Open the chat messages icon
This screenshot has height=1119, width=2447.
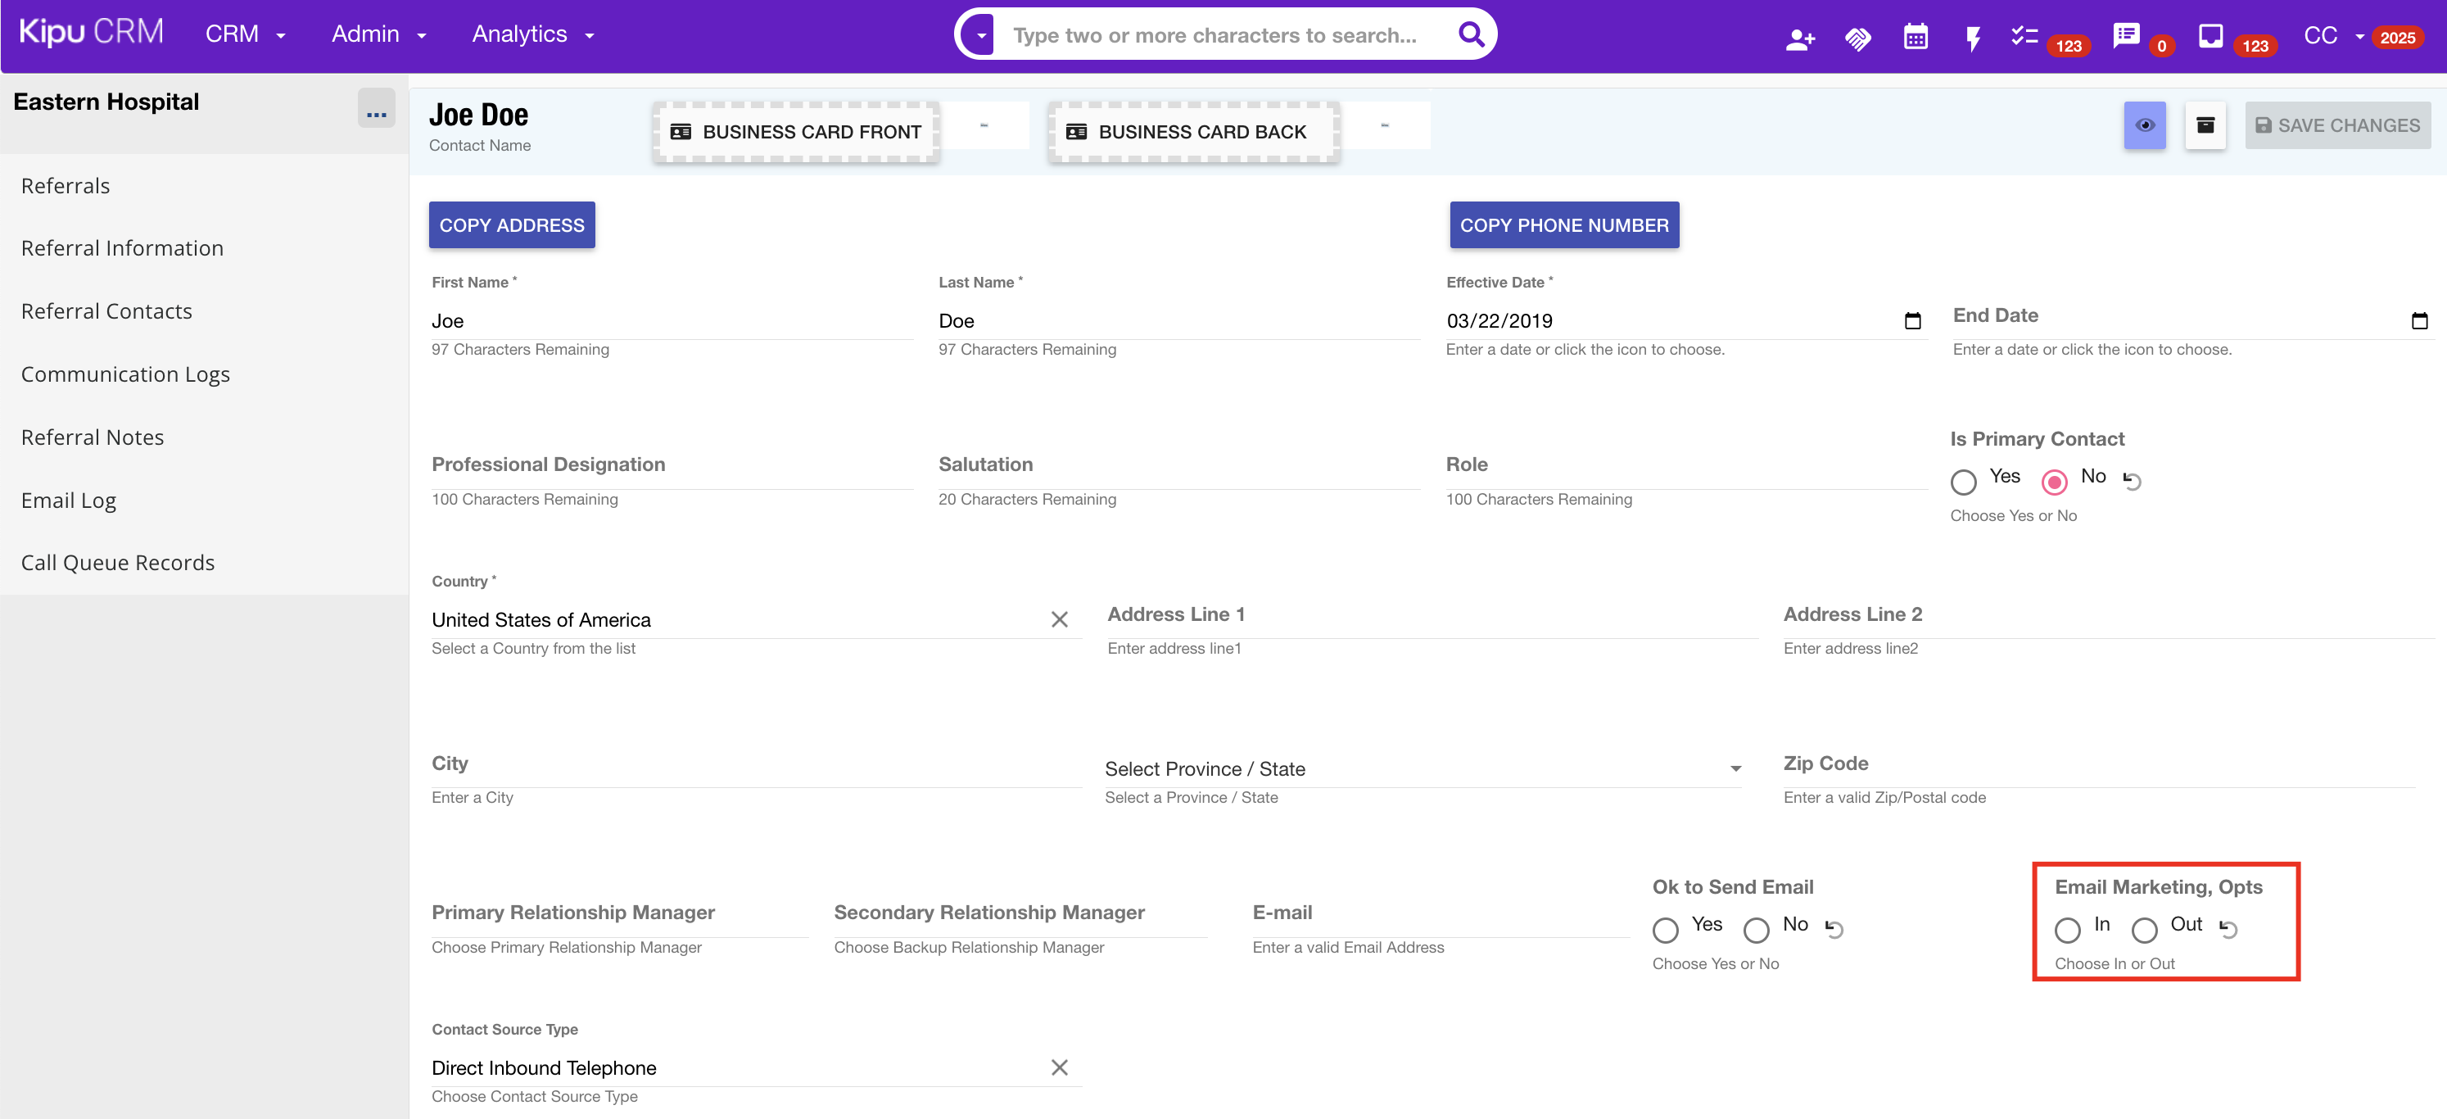2126,36
